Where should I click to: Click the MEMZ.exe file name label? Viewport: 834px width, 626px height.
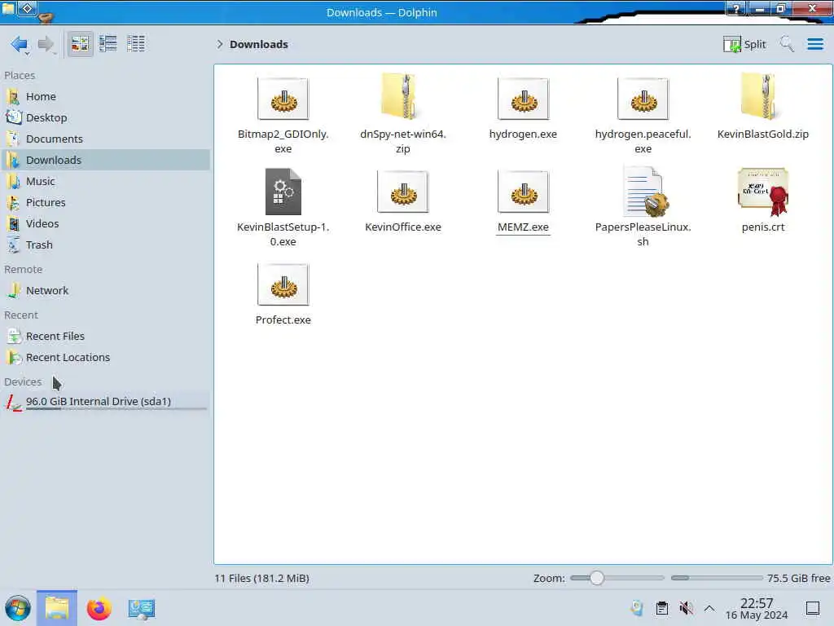pyautogui.click(x=524, y=227)
